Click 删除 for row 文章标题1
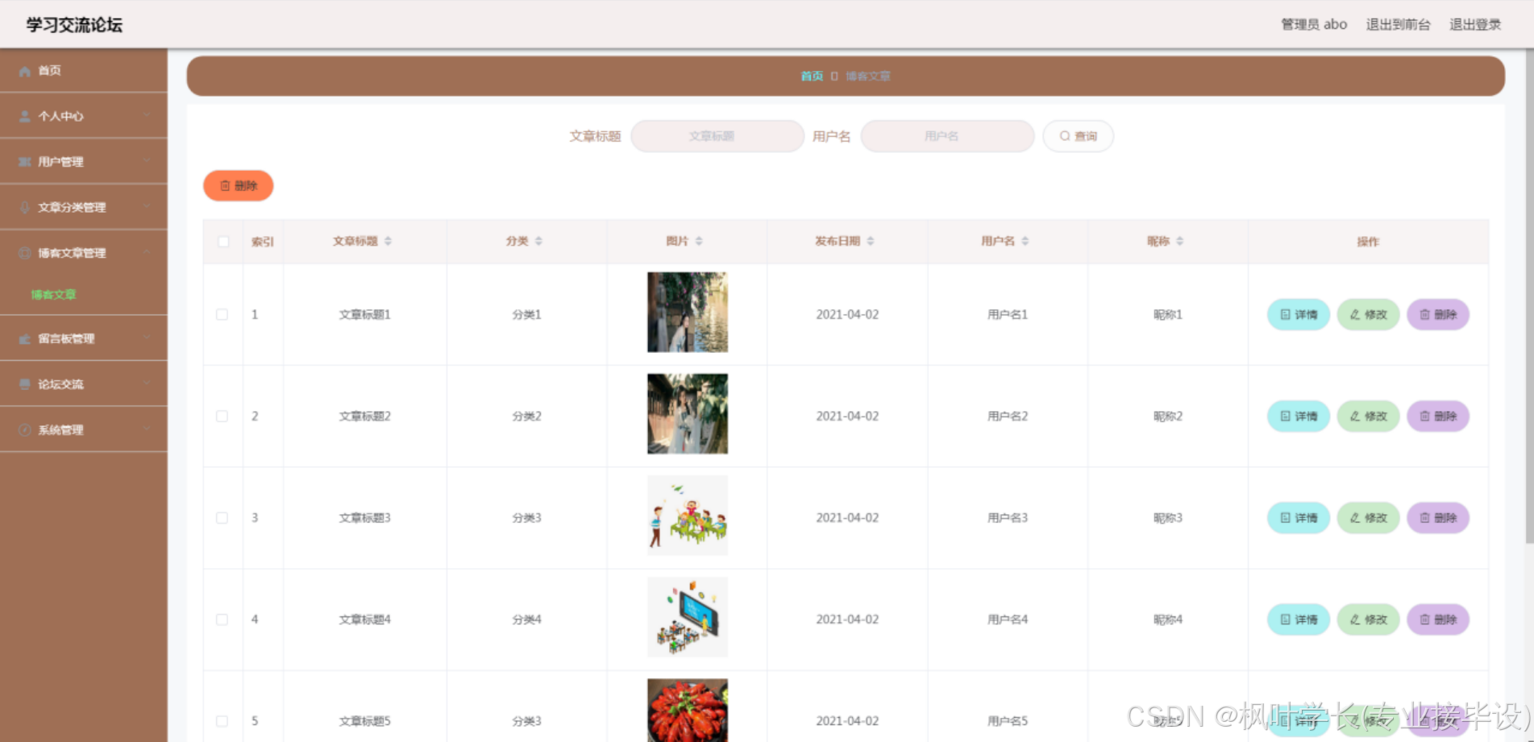Image resolution: width=1534 pixels, height=742 pixels. [1438, 315]
